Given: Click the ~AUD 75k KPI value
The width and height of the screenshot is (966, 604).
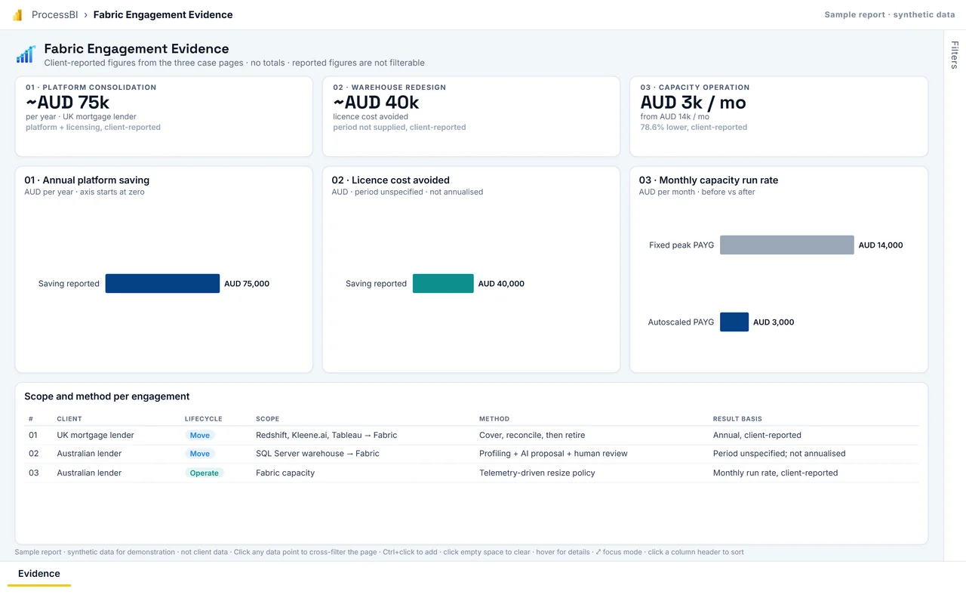Looking at the screenshot, I should tap(68, 103).
